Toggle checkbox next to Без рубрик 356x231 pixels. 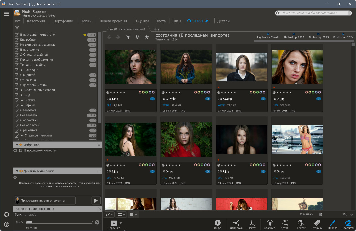17,40
